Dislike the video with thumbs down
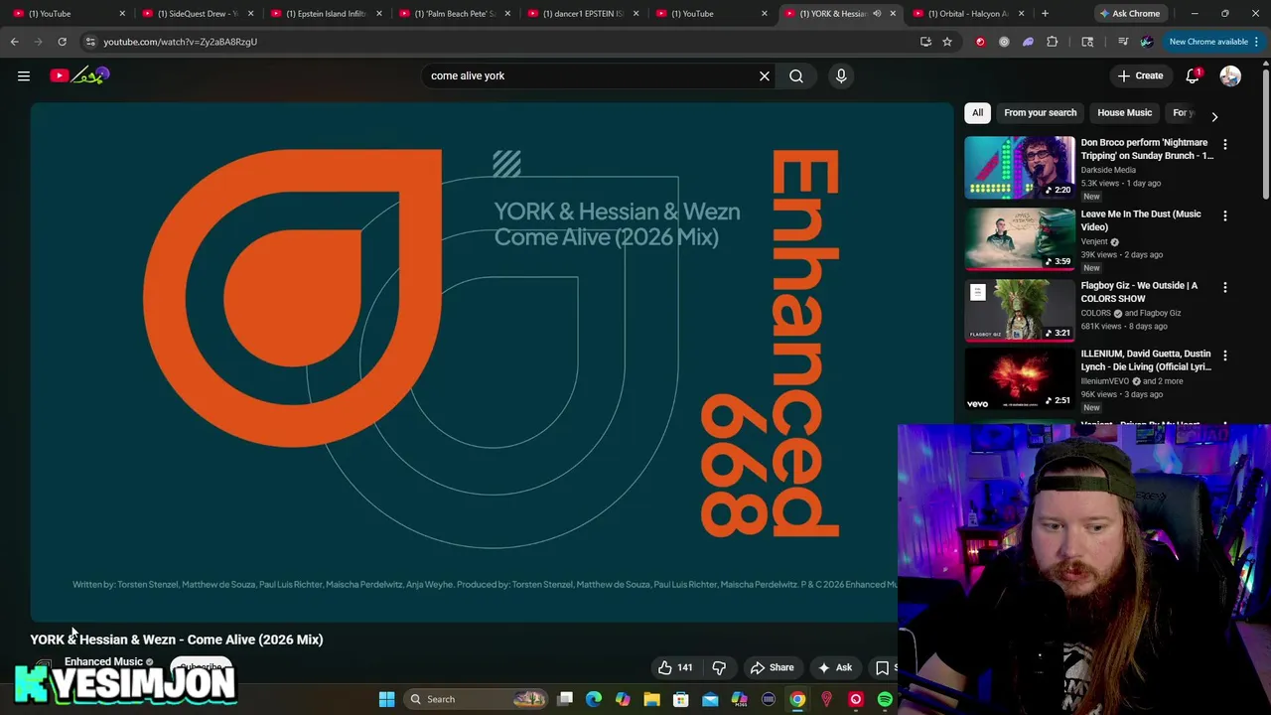The height and width of the screenshot is (715, 1271). click(x=719, y=667)
